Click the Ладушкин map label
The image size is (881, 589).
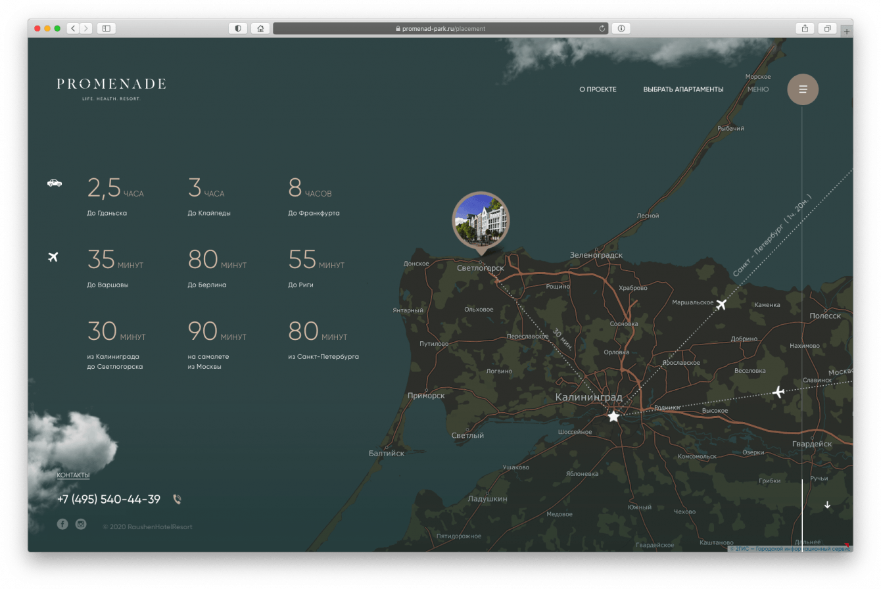(487, 499)
